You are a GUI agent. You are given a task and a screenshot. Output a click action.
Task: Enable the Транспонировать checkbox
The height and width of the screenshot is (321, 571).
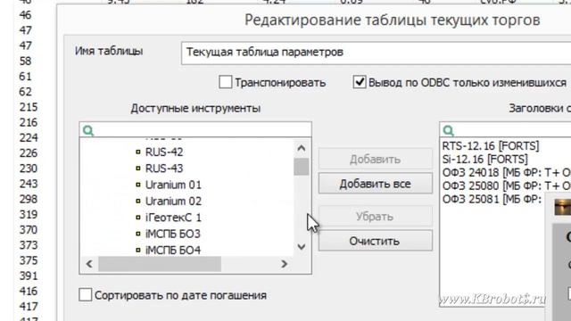[226, 82]
